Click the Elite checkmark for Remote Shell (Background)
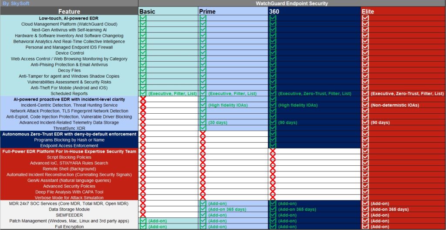 coord(365,169)
